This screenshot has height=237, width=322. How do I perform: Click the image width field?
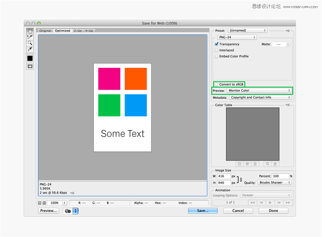224,176
